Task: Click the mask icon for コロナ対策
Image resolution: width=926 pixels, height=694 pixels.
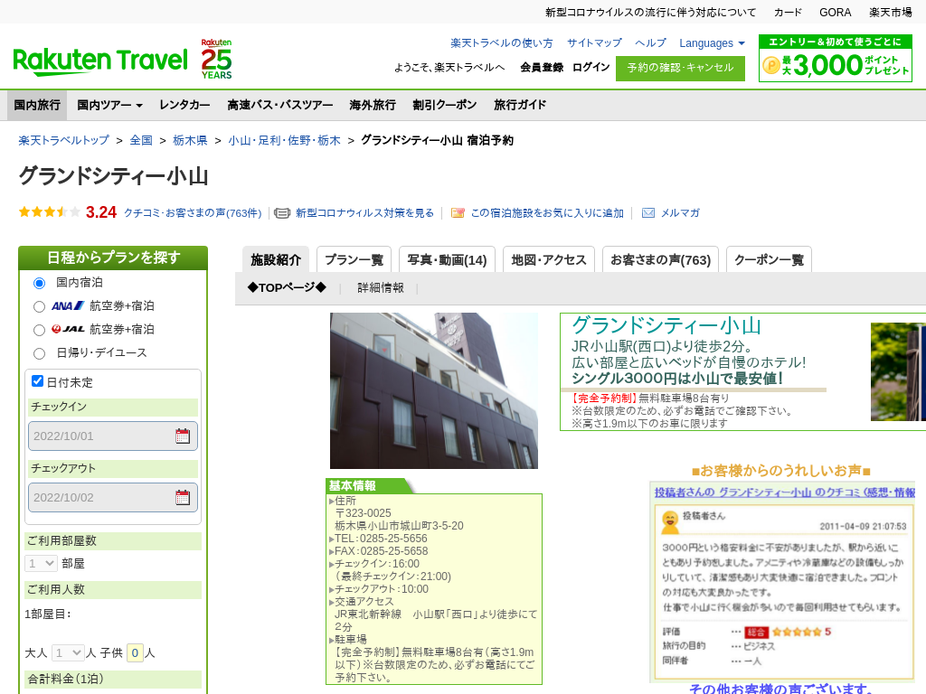Action: [x=282, y=213]
